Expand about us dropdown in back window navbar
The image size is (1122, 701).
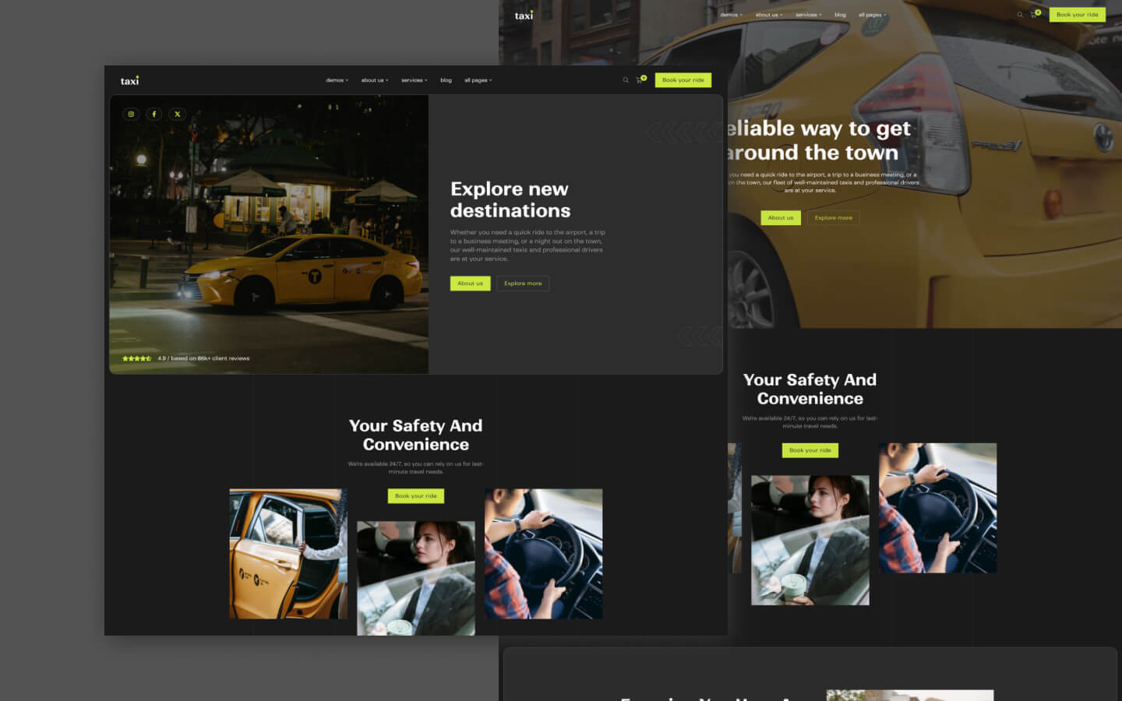(x=769, y=15)
